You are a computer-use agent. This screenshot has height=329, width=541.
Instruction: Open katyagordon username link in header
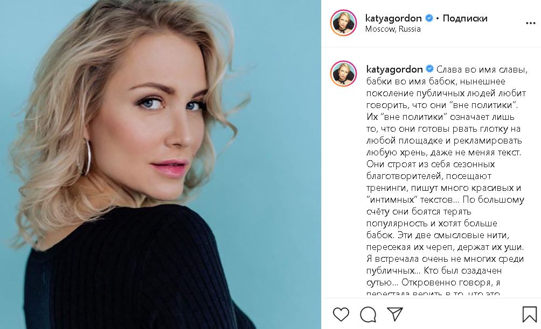[x=393, y=18]
